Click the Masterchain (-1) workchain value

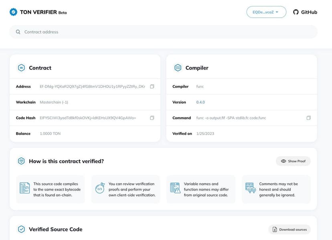(54, 102)
